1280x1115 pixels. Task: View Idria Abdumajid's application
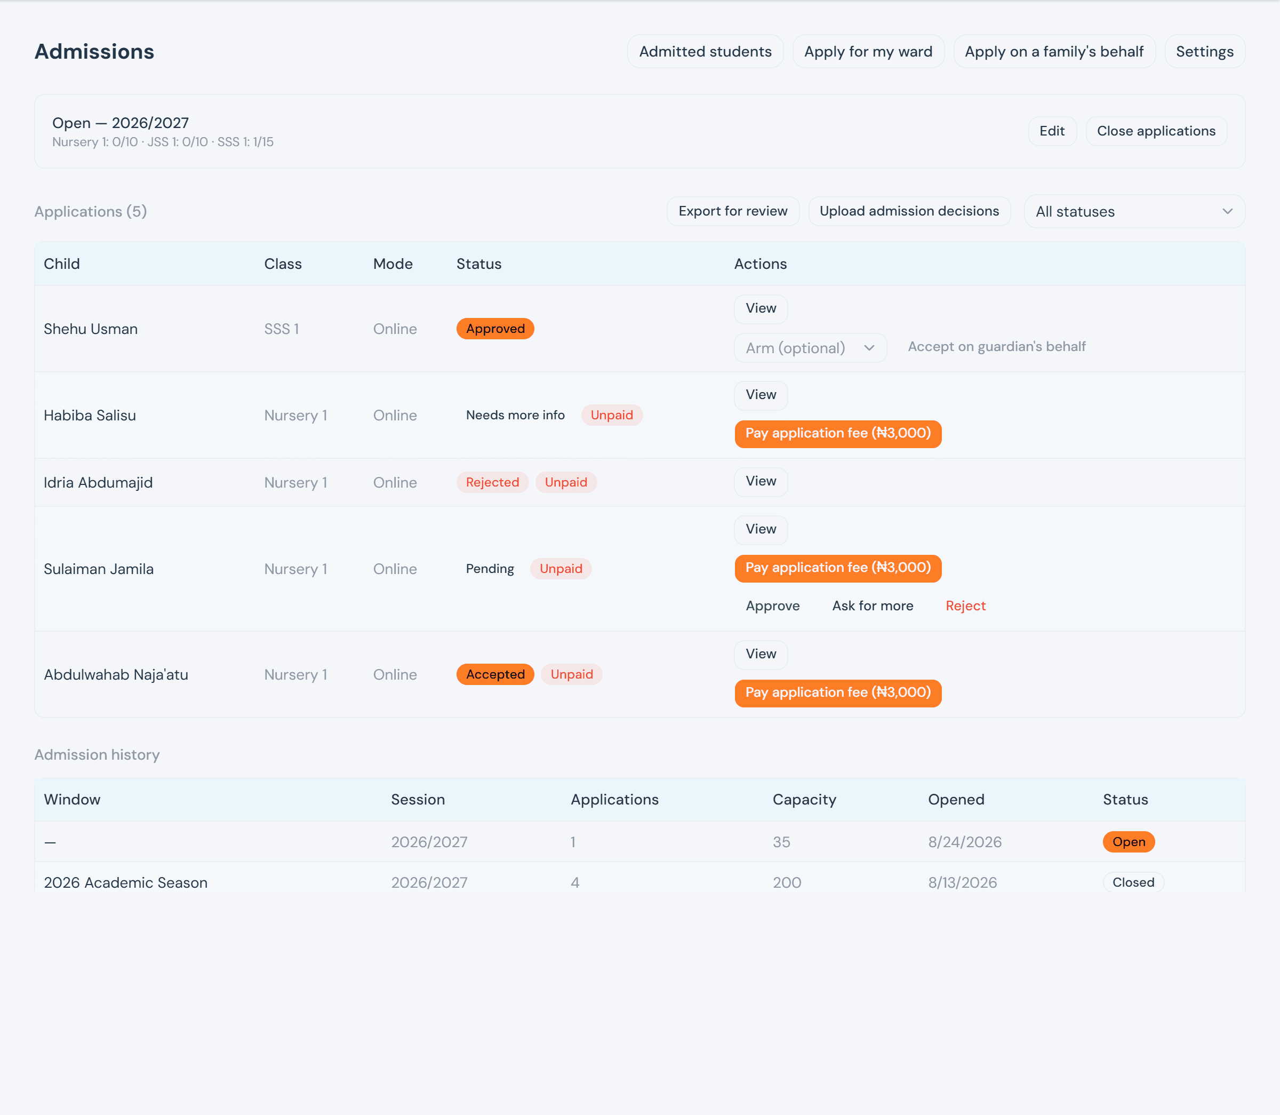click(x=761, y=482)
